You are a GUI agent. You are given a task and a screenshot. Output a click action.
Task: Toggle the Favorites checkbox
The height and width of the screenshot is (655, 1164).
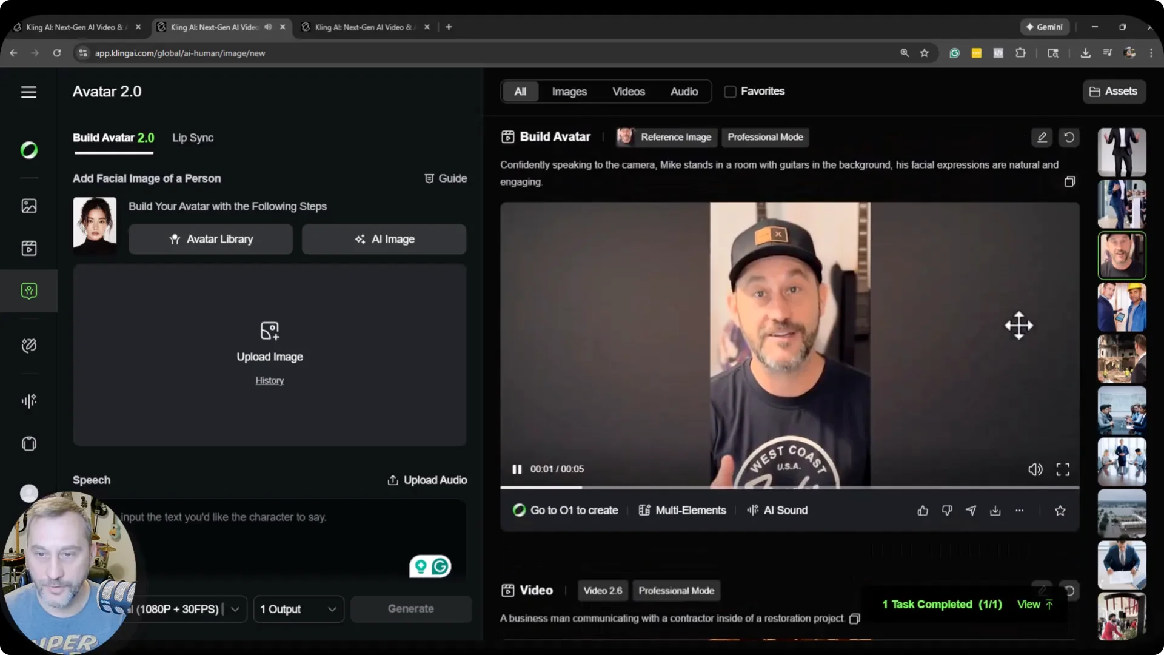(731, 92)
